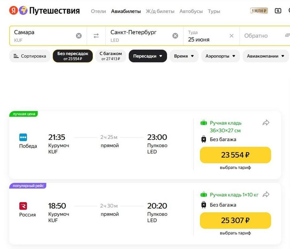Screen dimensions: 290x249
Task: Swap departure and destination cities
Action: pyautogui.click(x=96, y=36)
